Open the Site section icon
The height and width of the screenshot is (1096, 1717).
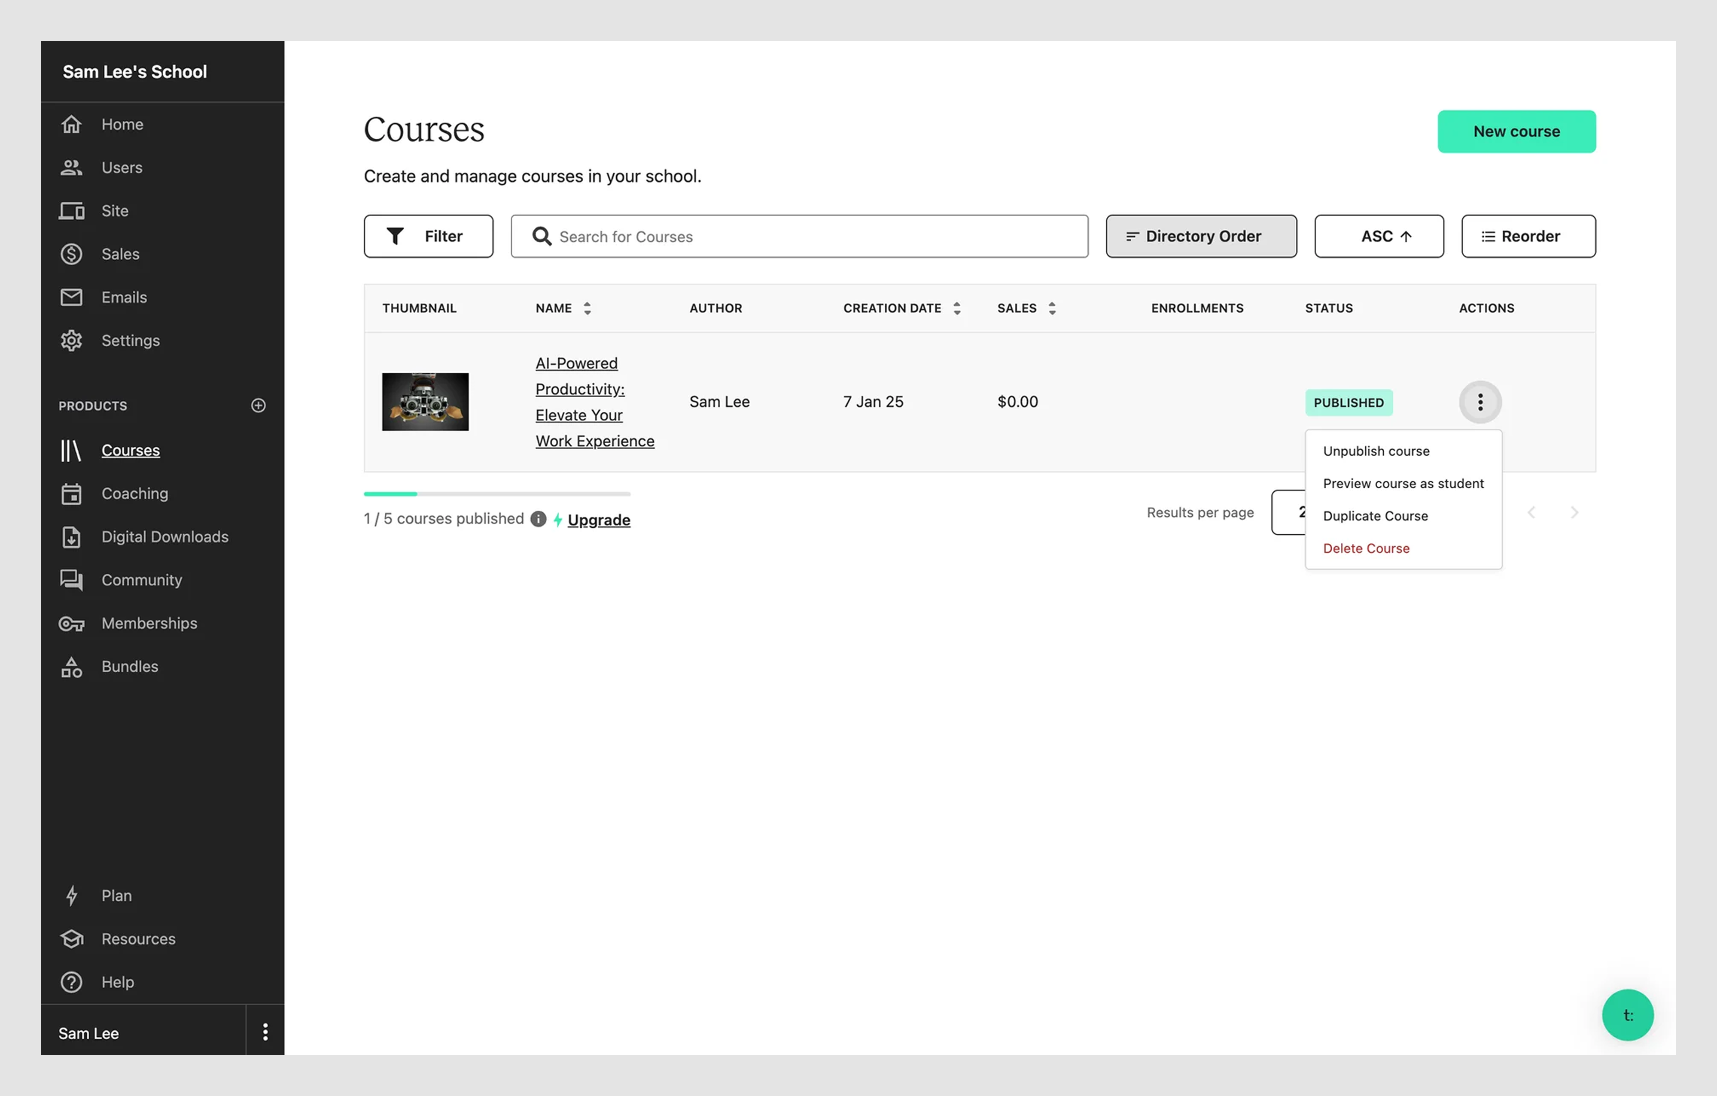click(x=71, y=211)
